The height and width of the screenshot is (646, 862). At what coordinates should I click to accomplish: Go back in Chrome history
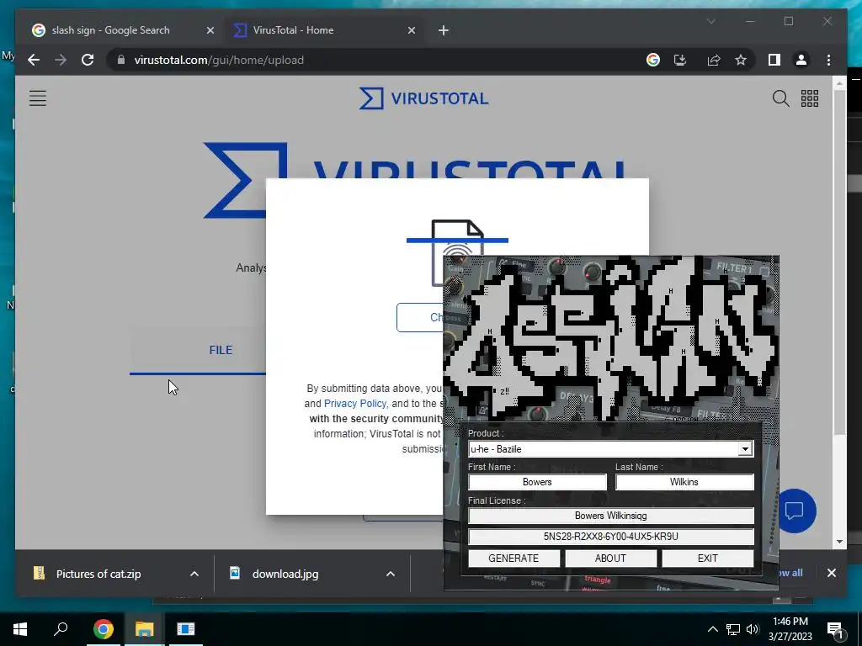pos(34,60)
